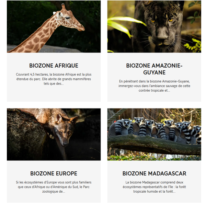206x205 pixels.
Task: Click the jaguar's face in Amazonie image
Action: 162,26
